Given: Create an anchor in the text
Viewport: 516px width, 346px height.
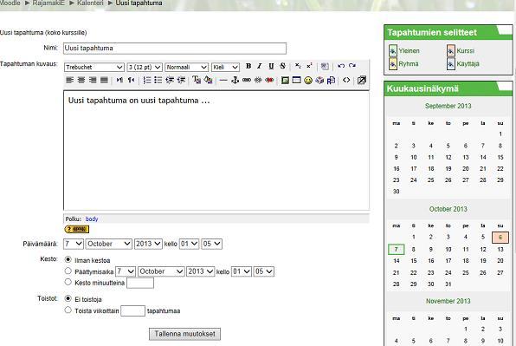Looking at the screenshot, I should point(235,80).
